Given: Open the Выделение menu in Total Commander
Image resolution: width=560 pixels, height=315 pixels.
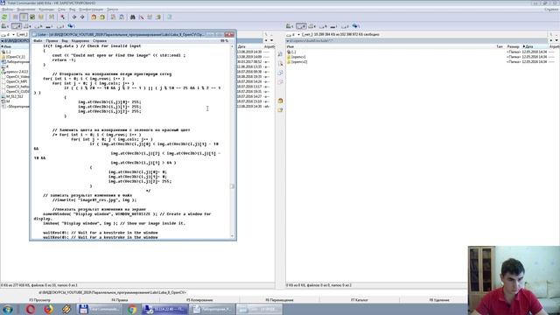Looking at the screenshot, I should [x=26, y=10].
